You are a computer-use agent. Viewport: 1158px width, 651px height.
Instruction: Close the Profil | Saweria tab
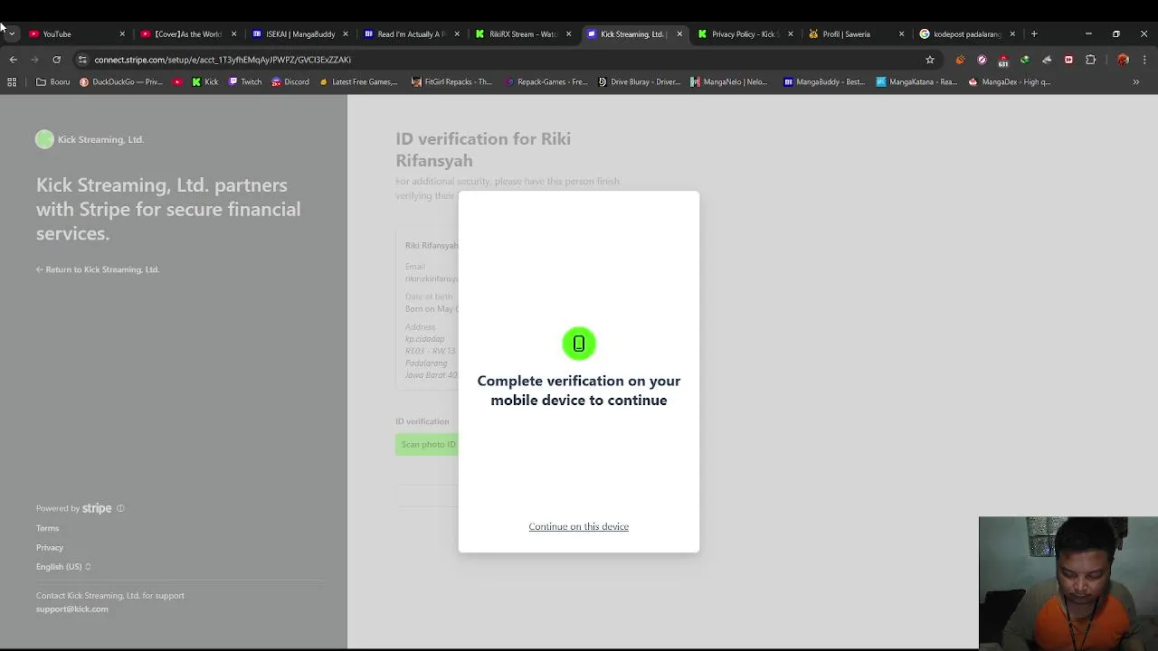pos(901,34)
